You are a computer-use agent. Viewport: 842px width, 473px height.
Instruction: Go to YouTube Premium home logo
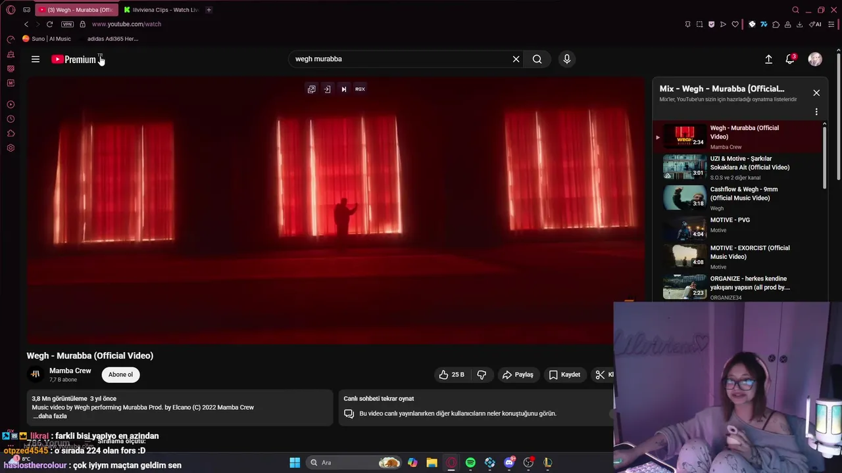[74, 59]
